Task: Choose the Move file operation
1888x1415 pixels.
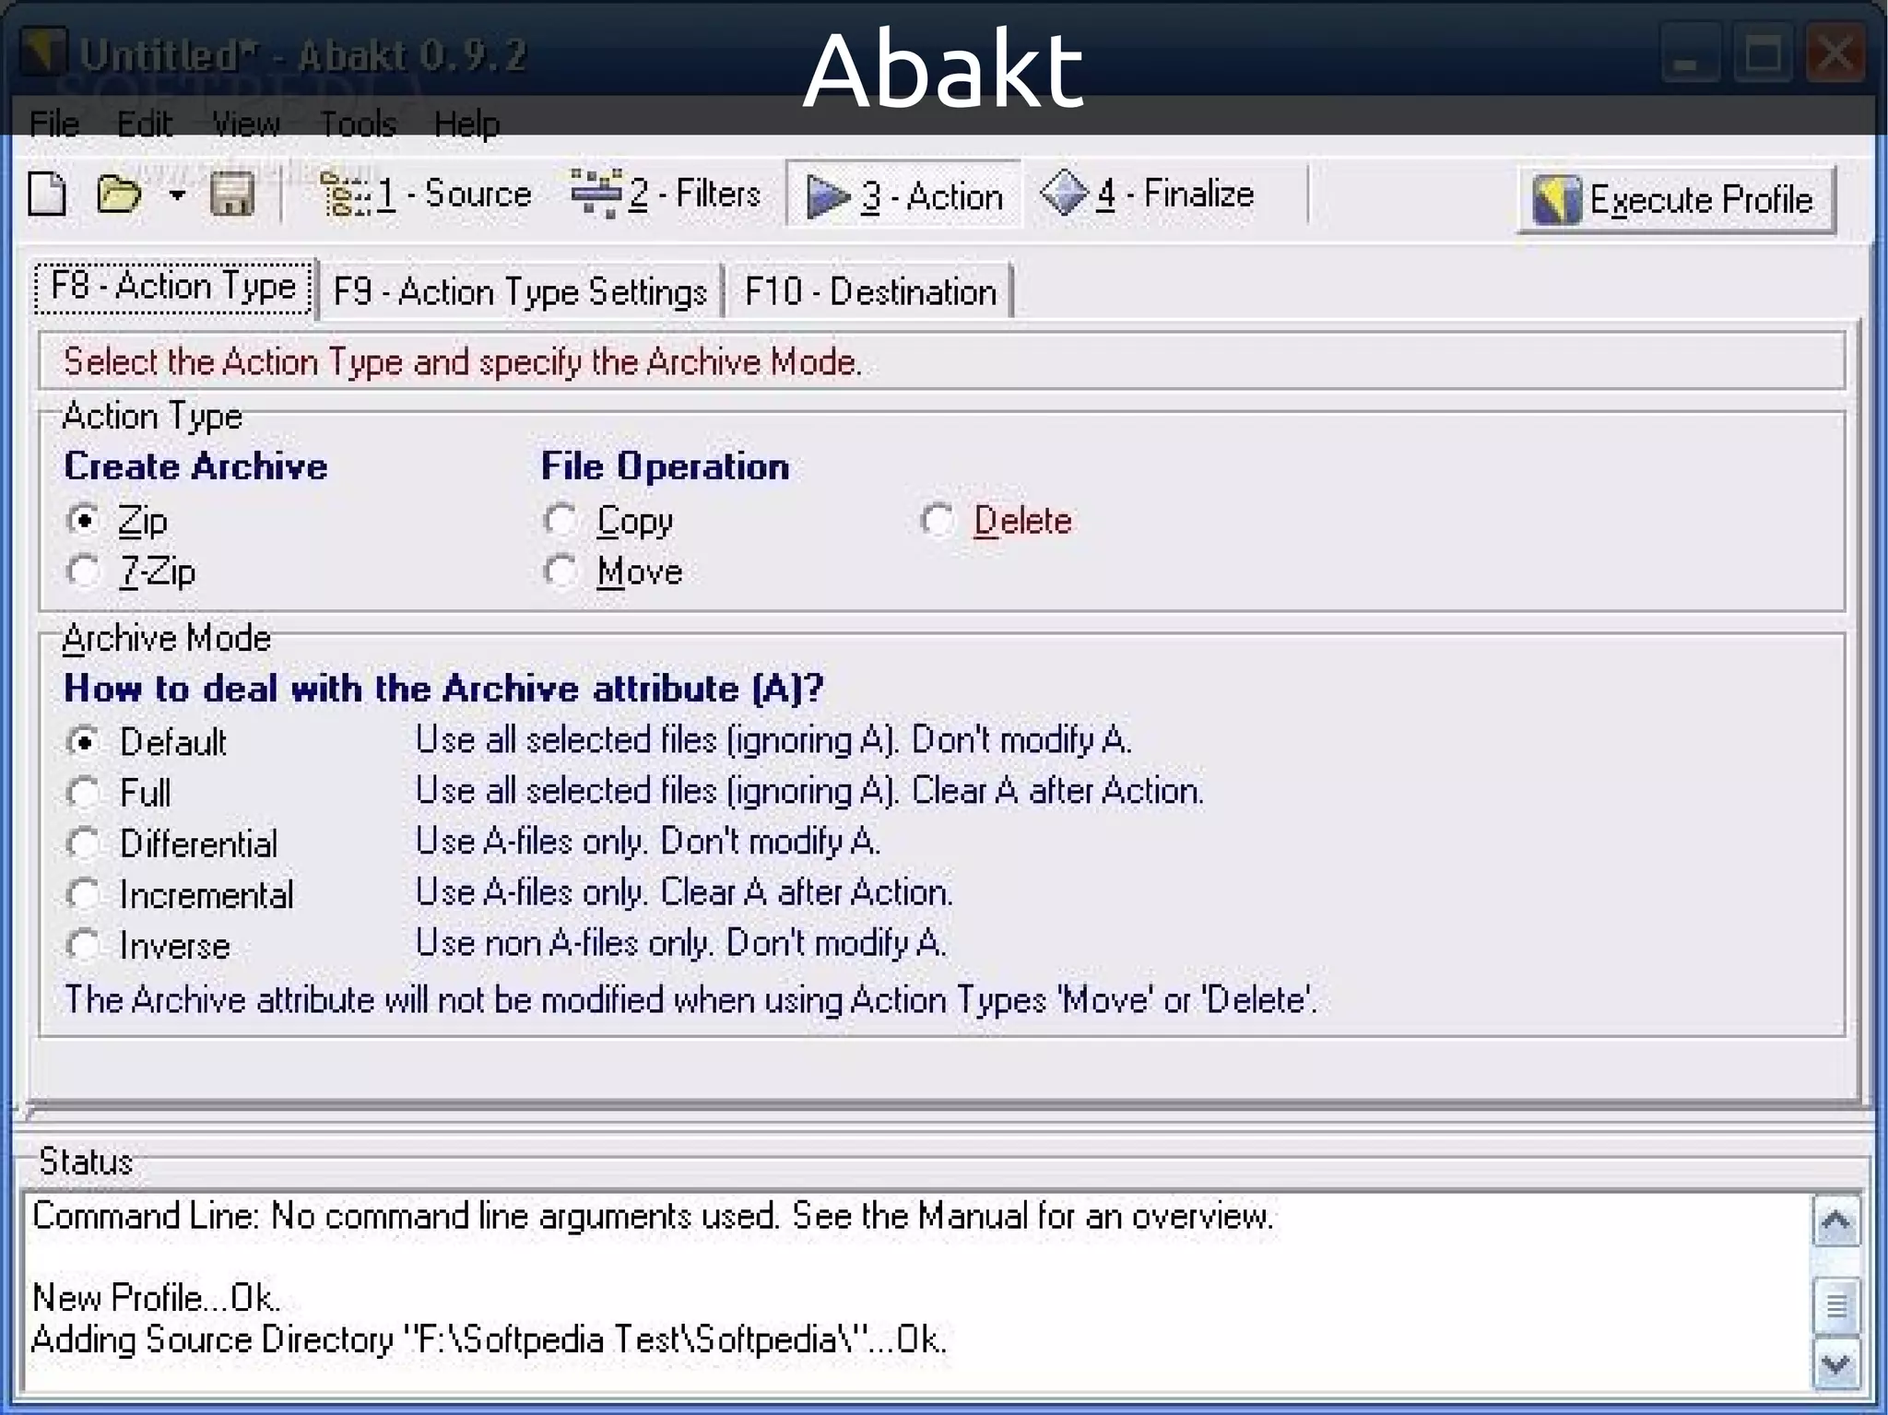Action: point(560,571)
